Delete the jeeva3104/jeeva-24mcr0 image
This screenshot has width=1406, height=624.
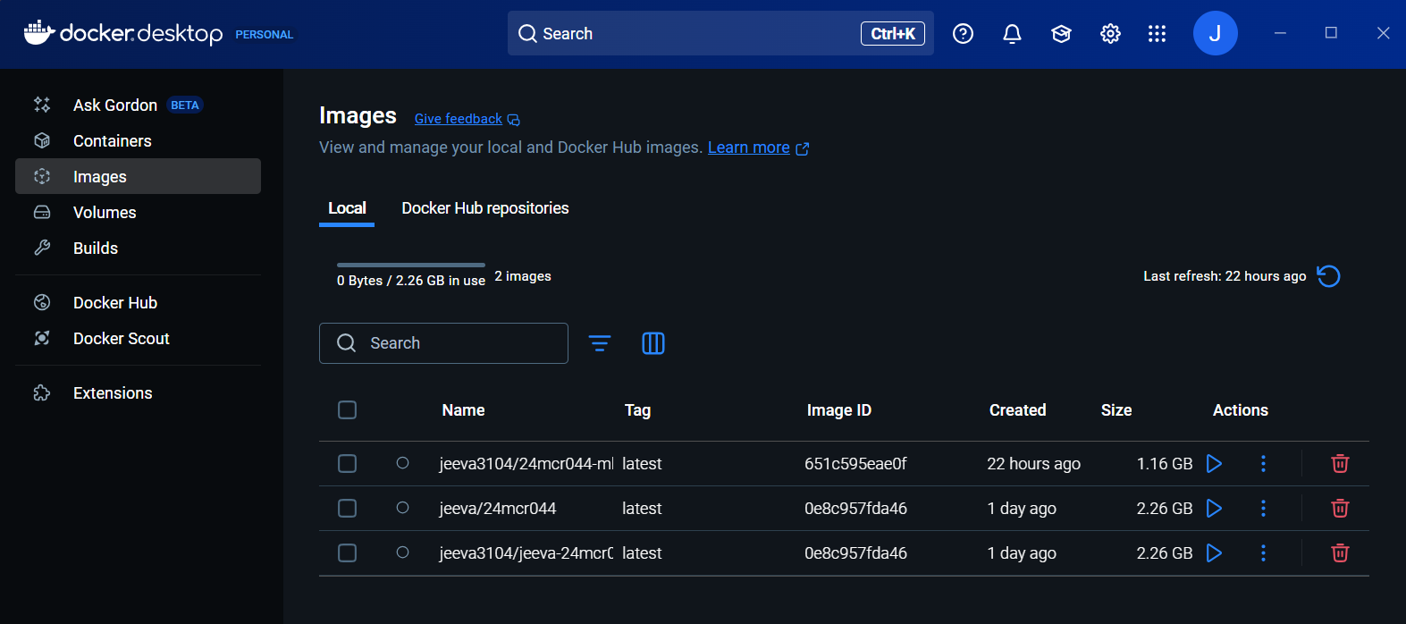[x=1340, y=553]
